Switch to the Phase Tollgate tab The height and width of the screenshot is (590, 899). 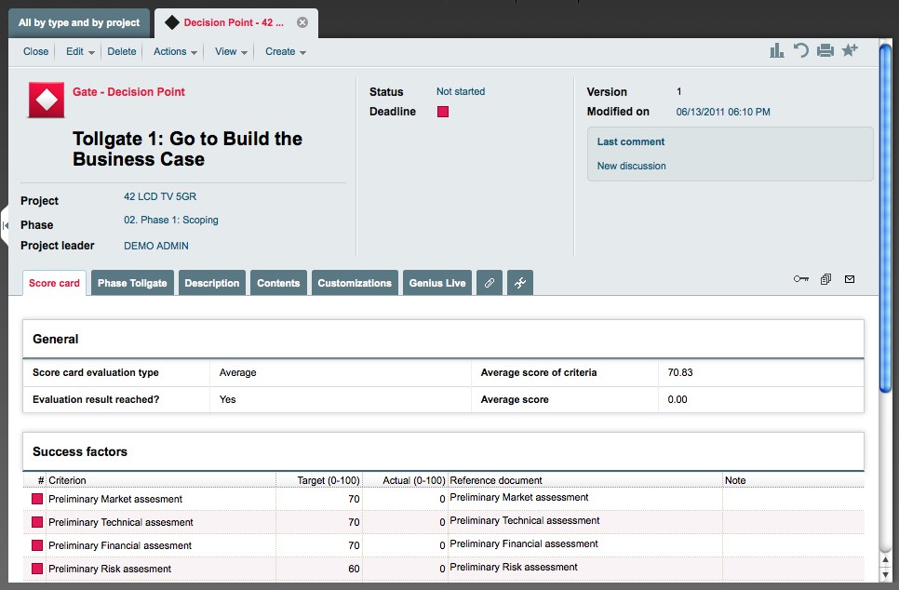pyautogui.click(x=132, y=283)
